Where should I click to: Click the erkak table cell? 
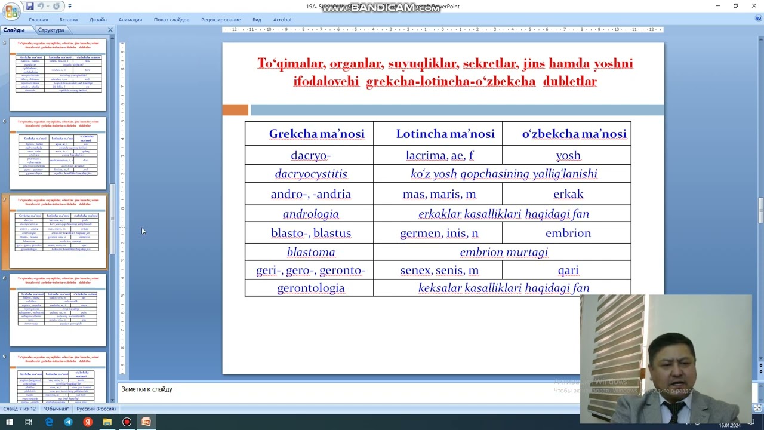[x=567, y=194]
